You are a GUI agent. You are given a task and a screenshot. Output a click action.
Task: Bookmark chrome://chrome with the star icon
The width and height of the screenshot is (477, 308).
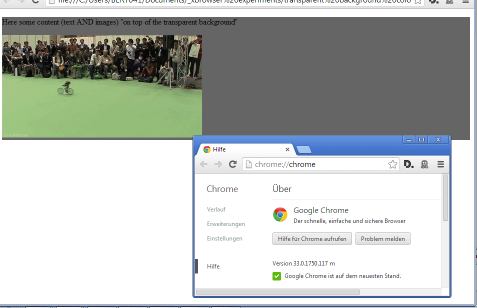click(x=392, y=164)
